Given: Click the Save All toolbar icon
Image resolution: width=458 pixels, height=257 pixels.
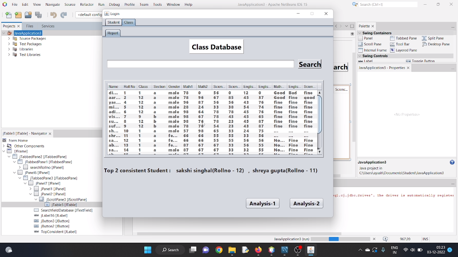Looking at the screenshot, I should 38,15.
